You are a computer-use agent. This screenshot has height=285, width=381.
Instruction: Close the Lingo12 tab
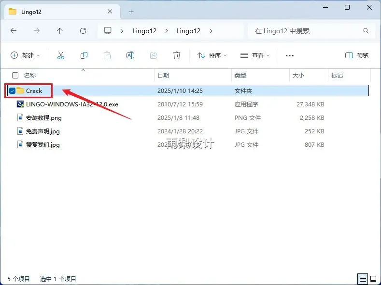click(110, 12)
